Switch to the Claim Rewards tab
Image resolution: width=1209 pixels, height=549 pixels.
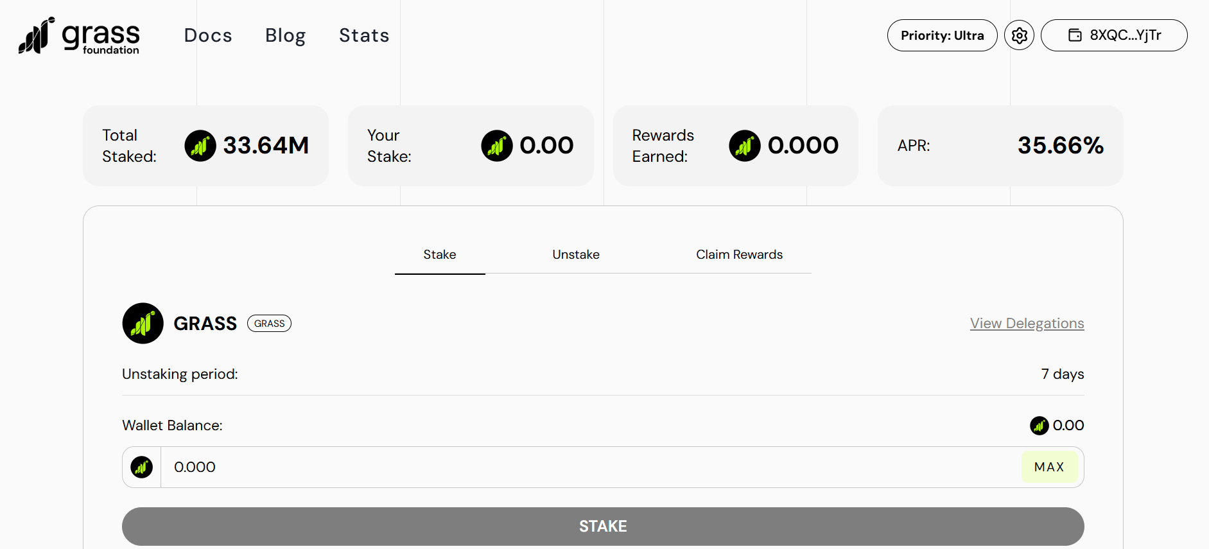[739, 255]
